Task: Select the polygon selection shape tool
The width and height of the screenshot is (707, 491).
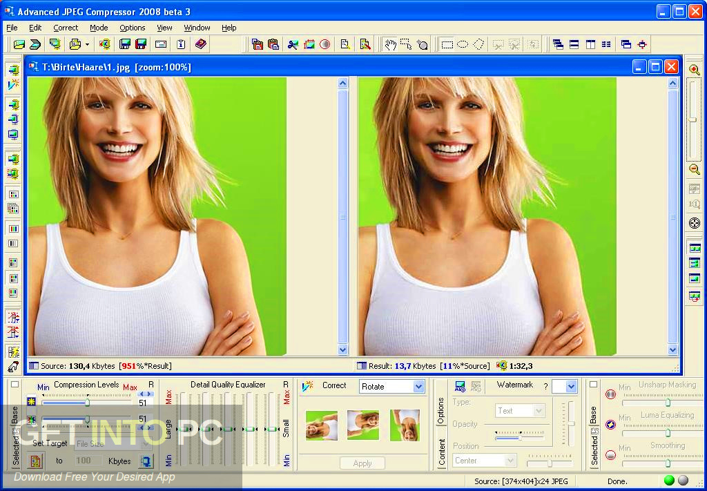Action: pos(478,44)
